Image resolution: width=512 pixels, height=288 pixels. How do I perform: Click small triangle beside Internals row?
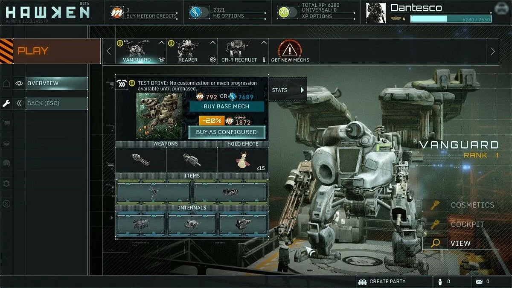click(113, 218)
